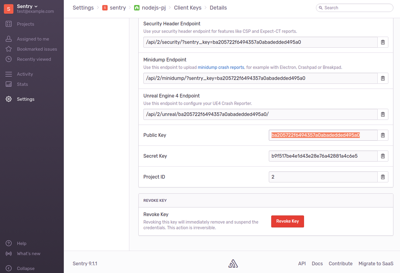Copy the Minidump Endpoint value
The width and height of the screenshot is (400, 273).
point(383,78)
